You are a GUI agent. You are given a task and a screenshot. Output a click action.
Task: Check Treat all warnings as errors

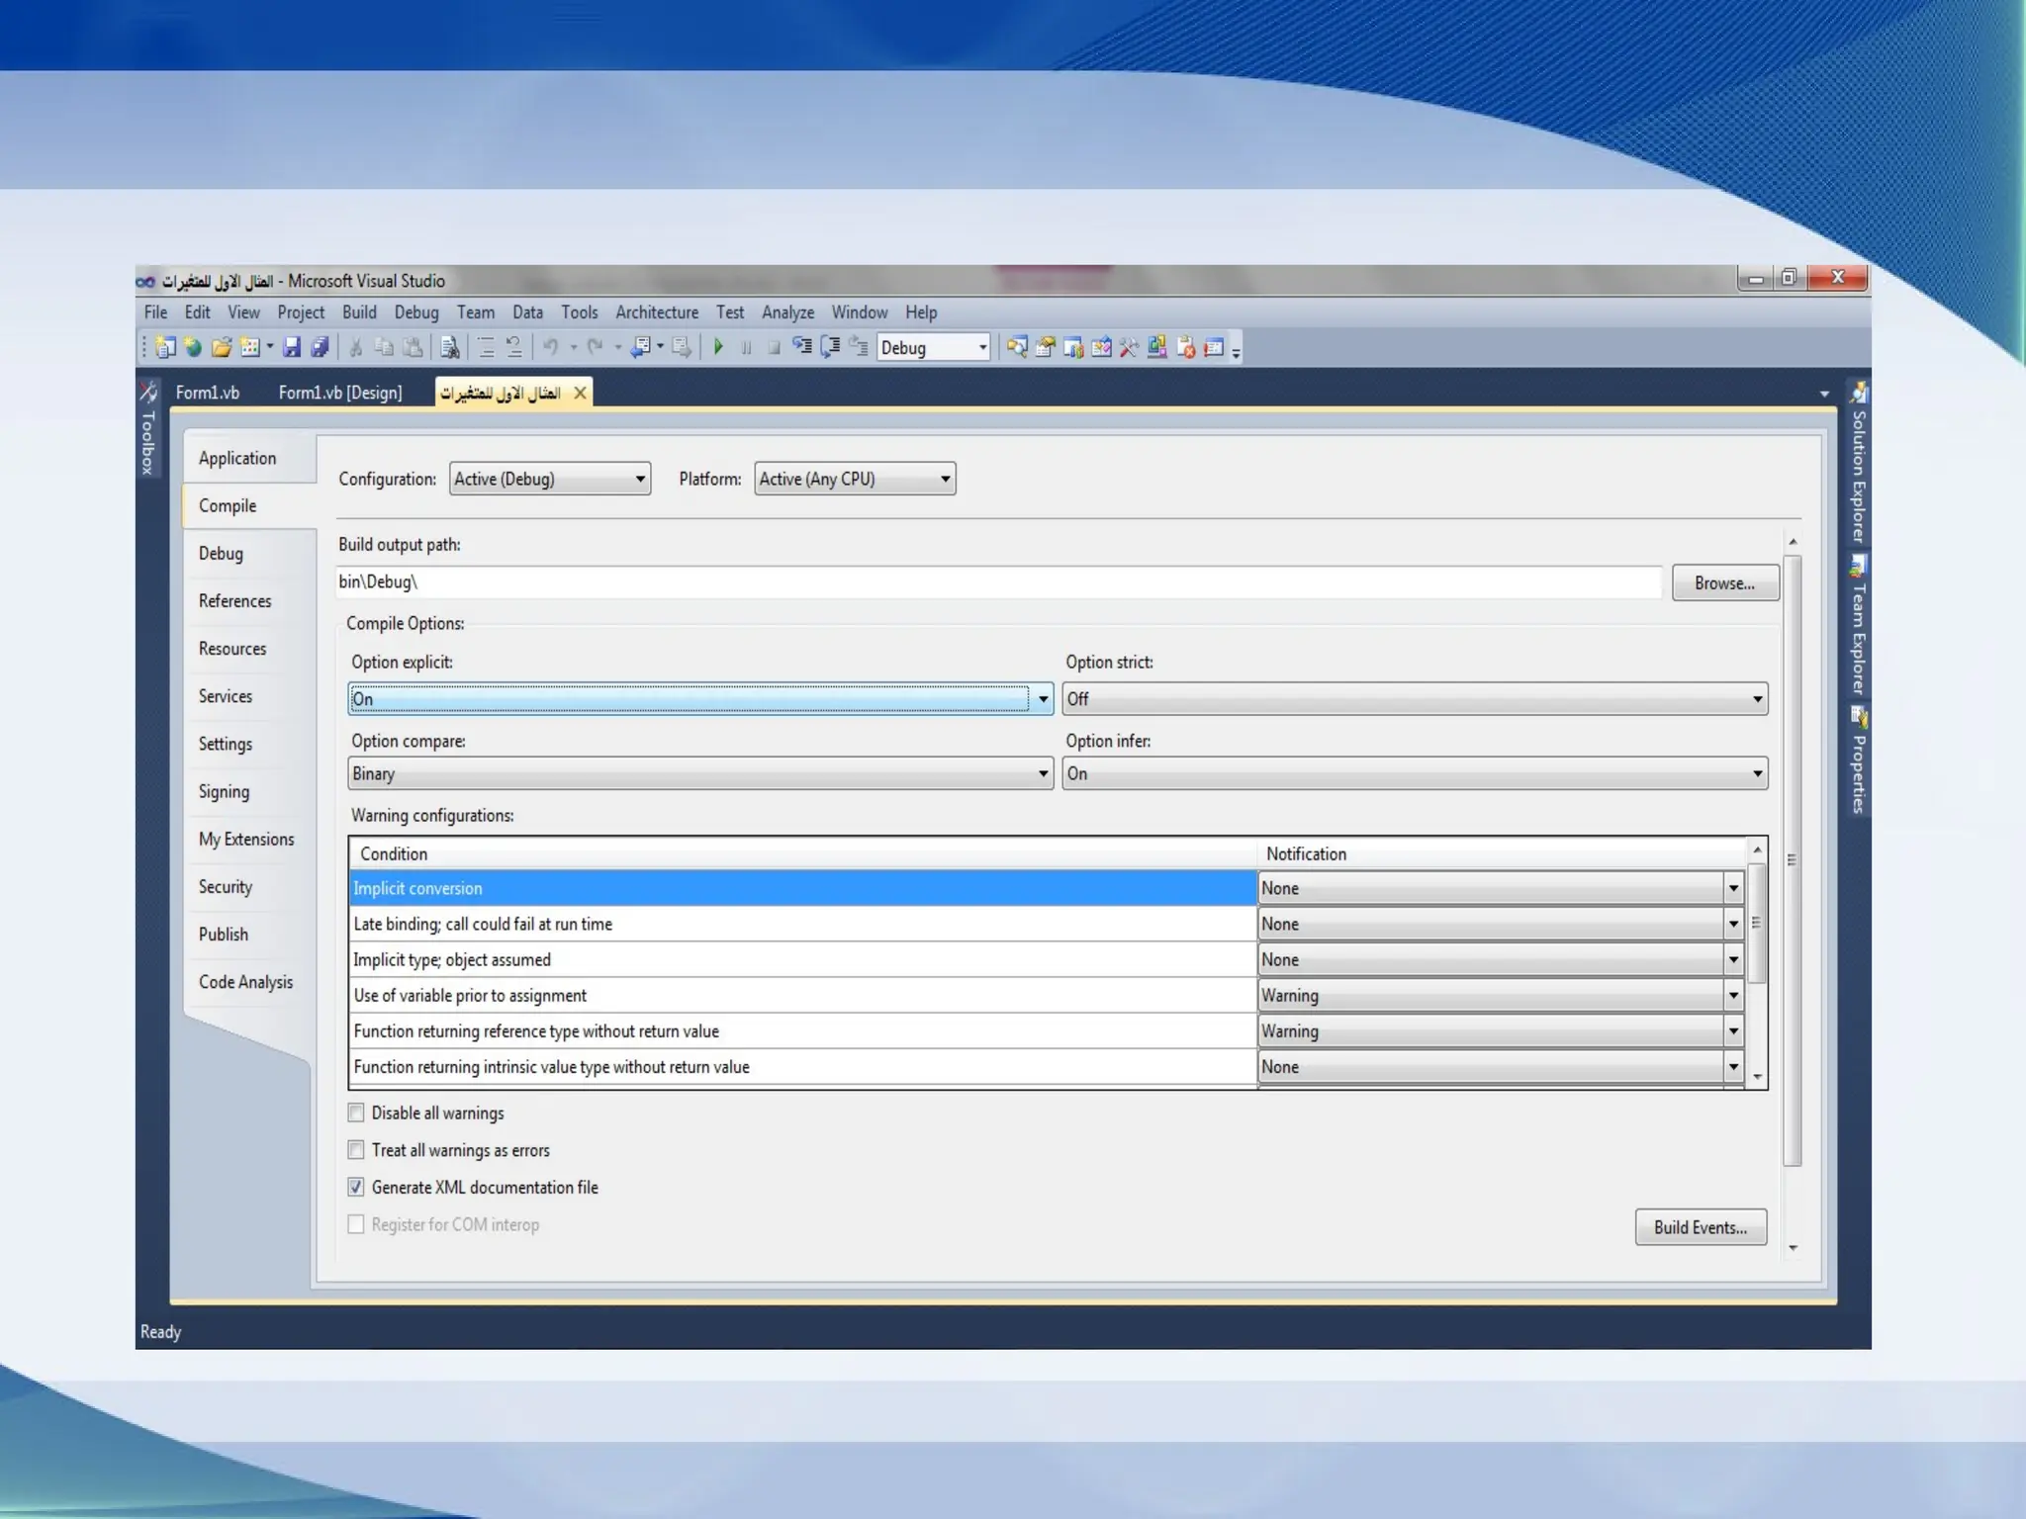tap(356, 1150)
